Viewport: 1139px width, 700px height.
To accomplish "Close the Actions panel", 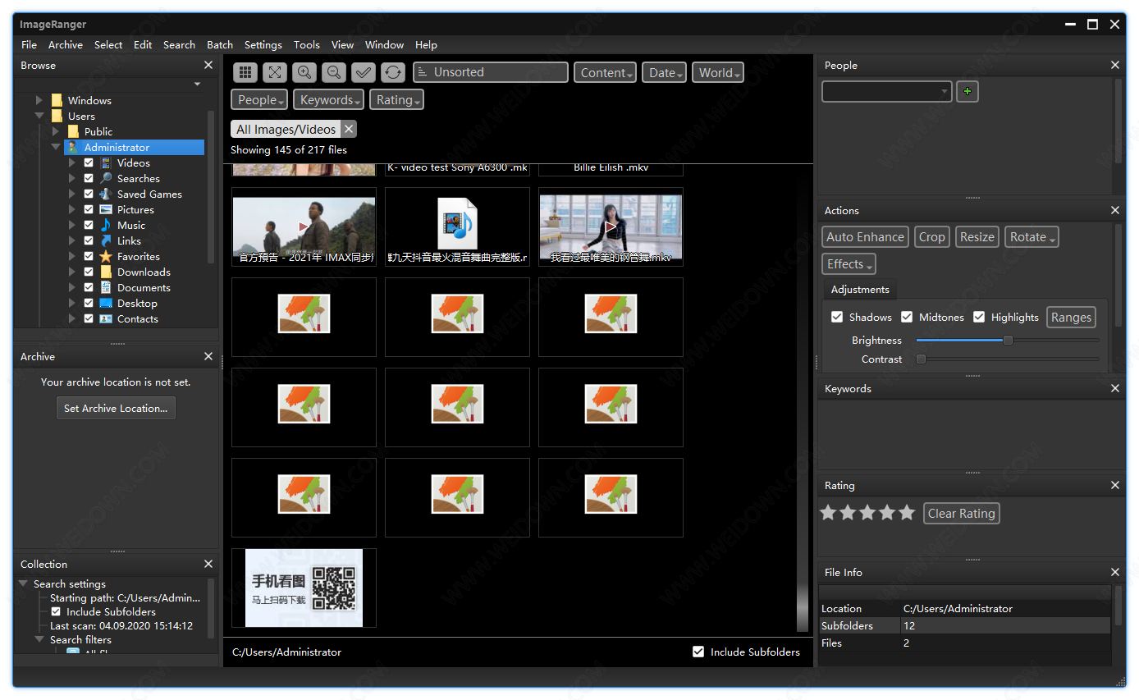I will (x=1115, y=210).
